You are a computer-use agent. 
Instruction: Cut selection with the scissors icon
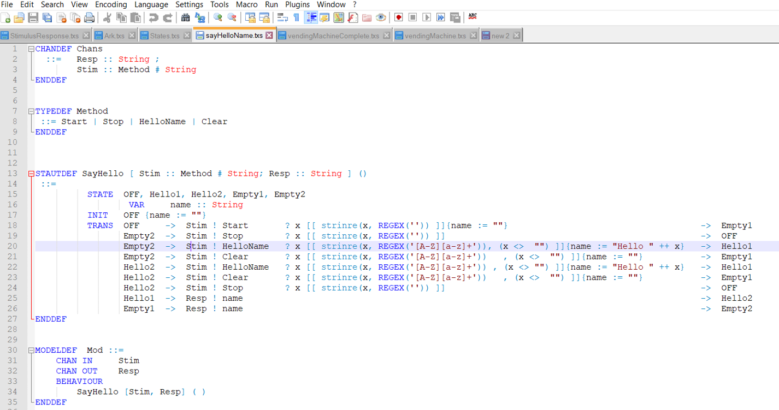coord(107,18)
